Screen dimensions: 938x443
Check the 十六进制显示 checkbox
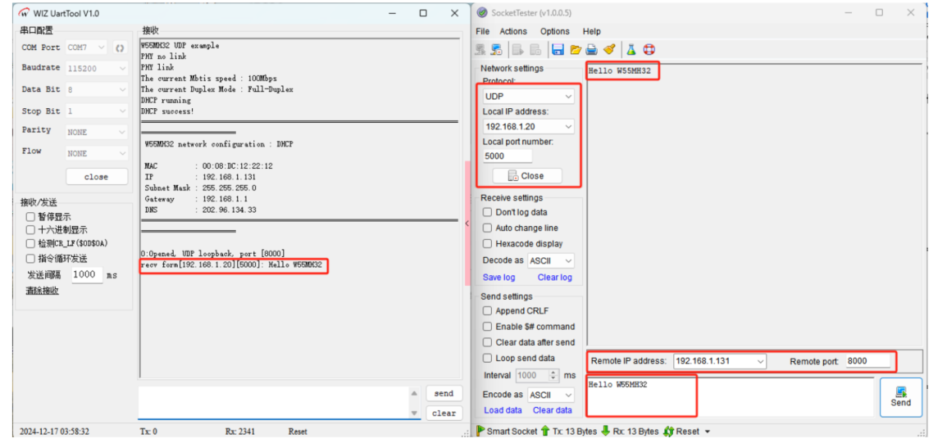pyautogui.click(x=30, y=230)
